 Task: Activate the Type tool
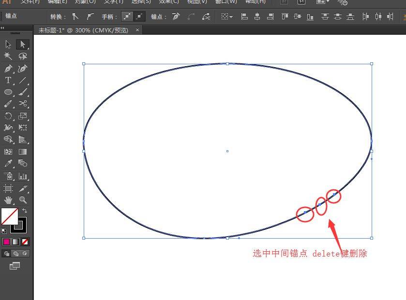tap(8, 80)
